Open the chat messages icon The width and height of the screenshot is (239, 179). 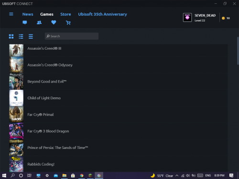[x=25, y=22]
